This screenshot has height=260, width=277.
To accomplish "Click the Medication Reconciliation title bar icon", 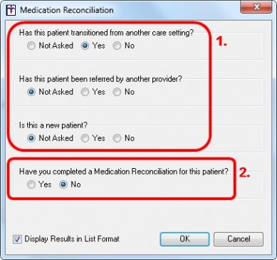I will (10, 10).
